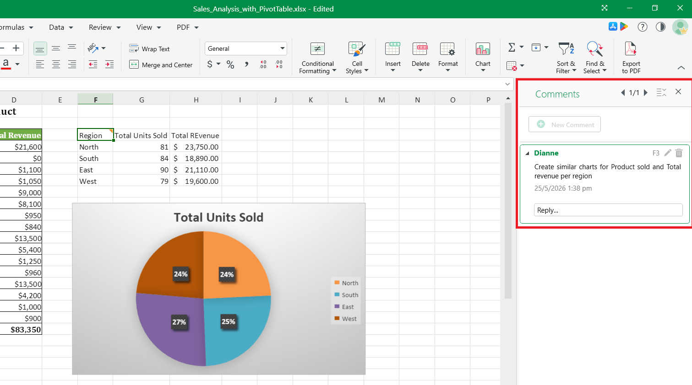Open the Help question mark icon
The width and height of the screenshot is (692, 385).
643,27
